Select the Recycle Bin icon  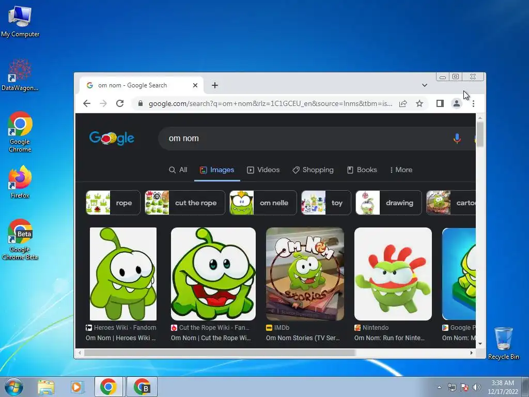tap(503, 343)
